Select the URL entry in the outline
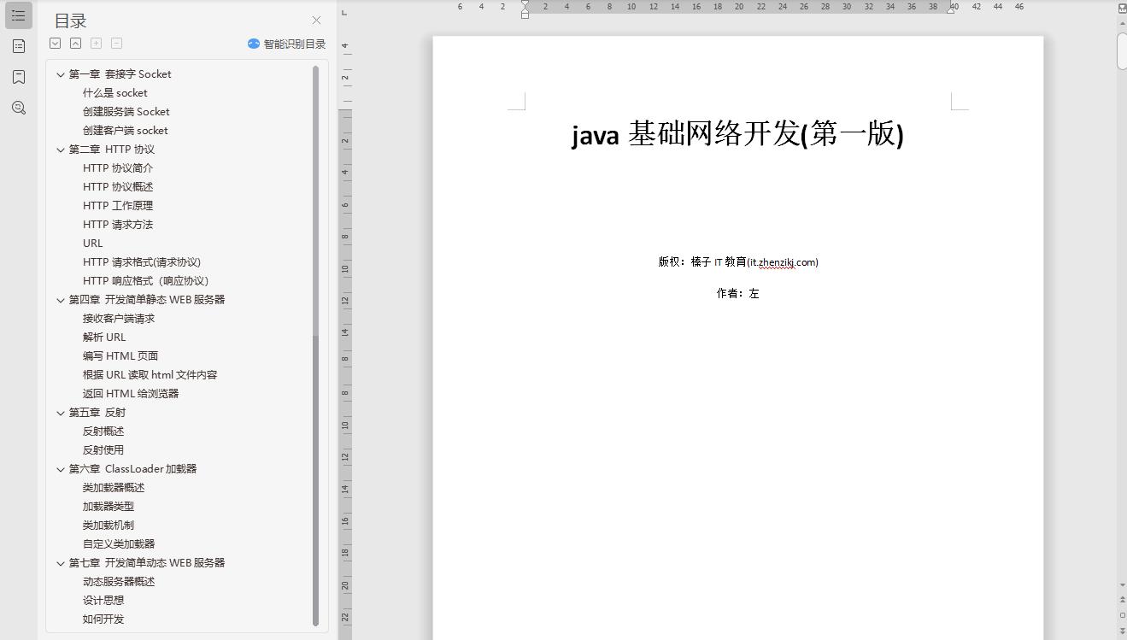This screenshot has width=1127, height=640. [92, 244]
